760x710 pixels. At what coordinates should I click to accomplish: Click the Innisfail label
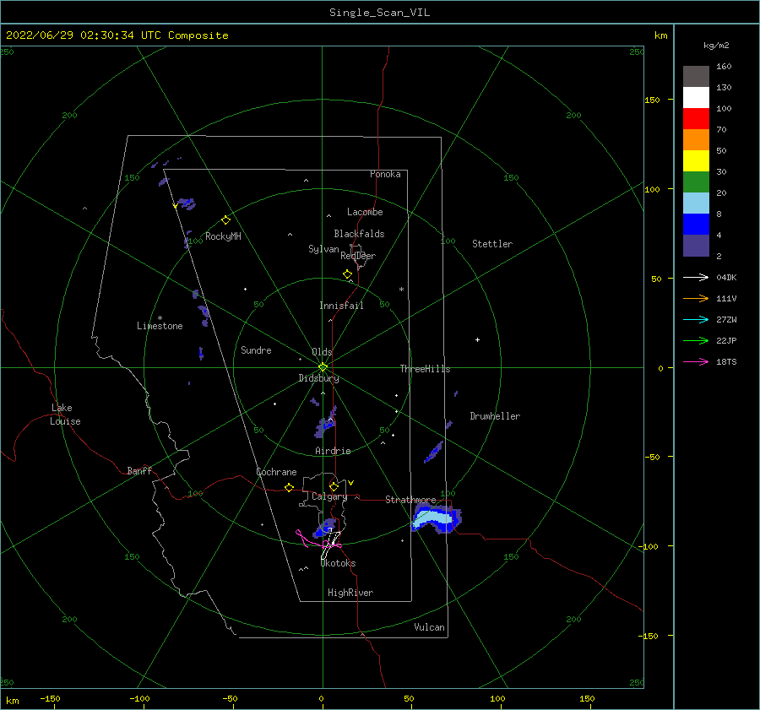(x=341, y=306)
